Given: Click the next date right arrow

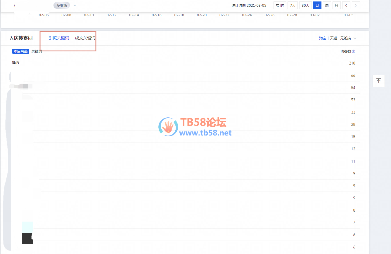Looking at the screenshot, I should pyautogui.click(x=356, y=5).
